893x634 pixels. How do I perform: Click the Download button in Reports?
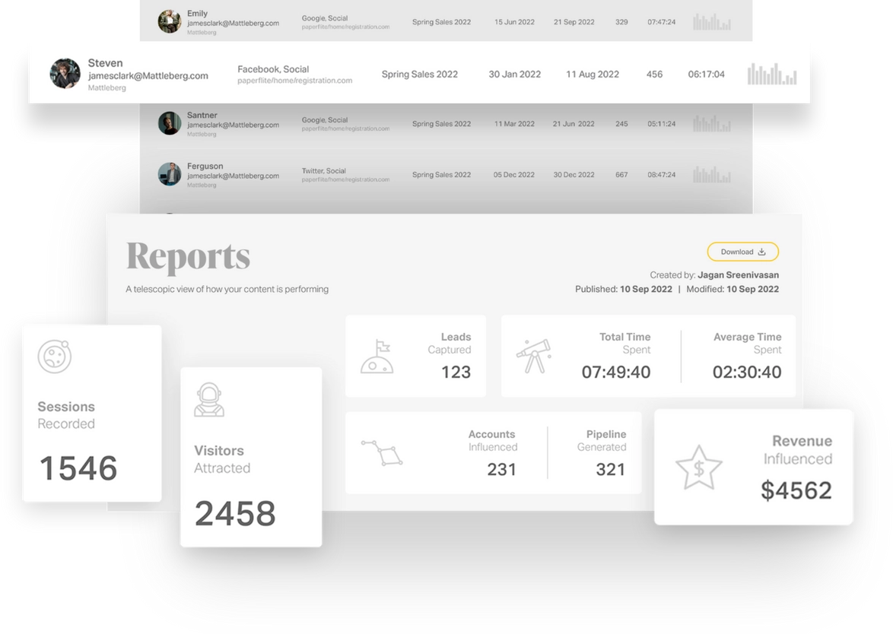[742, 252]
